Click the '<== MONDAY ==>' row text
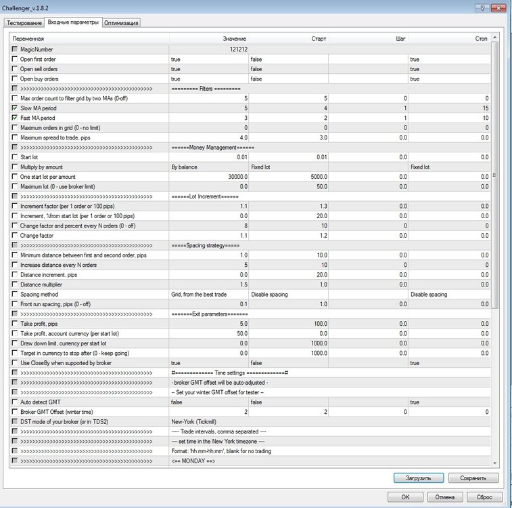The width and height of the screenshot is (512, 508). pyautogui.click(x=193, y=461)
